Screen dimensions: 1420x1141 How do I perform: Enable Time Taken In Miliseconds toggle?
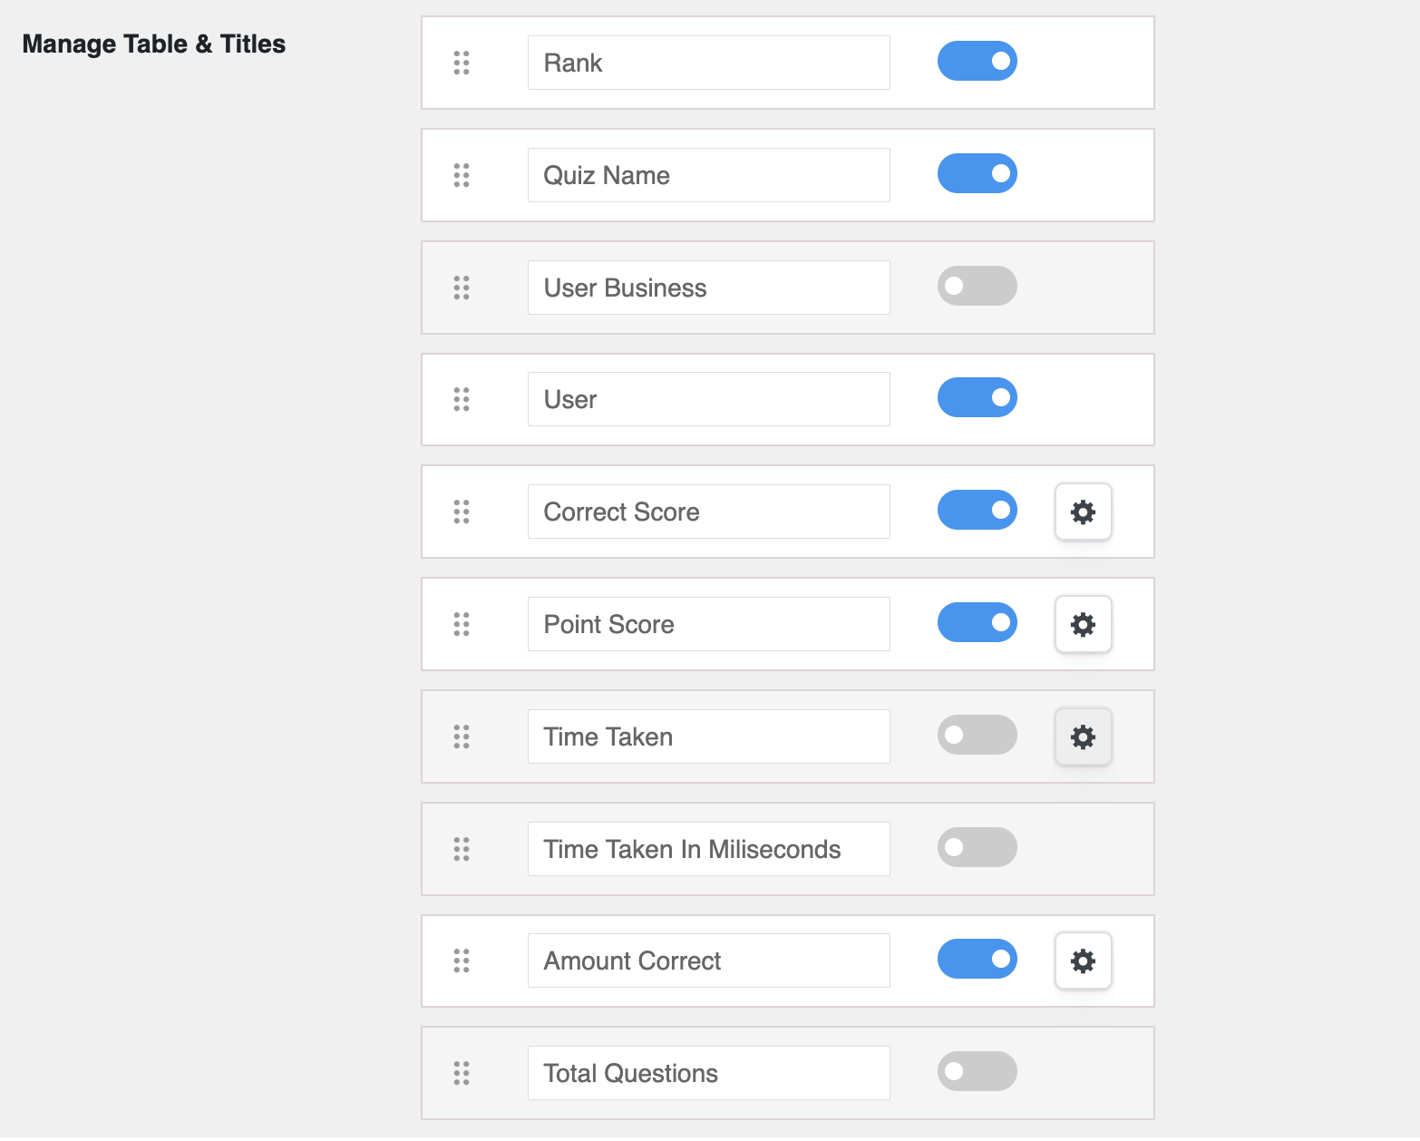[x=977, y=847]
